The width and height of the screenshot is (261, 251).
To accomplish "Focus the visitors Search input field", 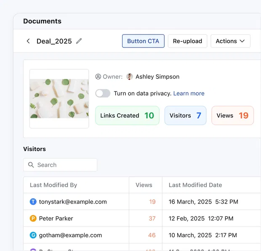I will click(x=60, y=165).
